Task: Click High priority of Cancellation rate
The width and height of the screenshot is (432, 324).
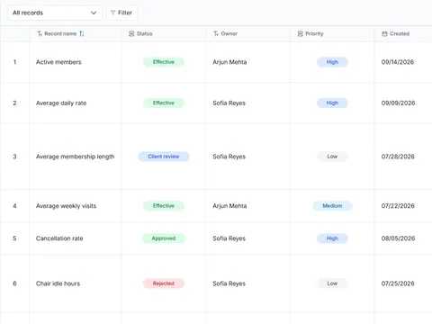Action: [332, 238]
